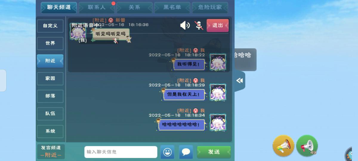Click the 输入聊天信息 input field
This screenshot has width=358, height=161.
click(x=121, y=152)
